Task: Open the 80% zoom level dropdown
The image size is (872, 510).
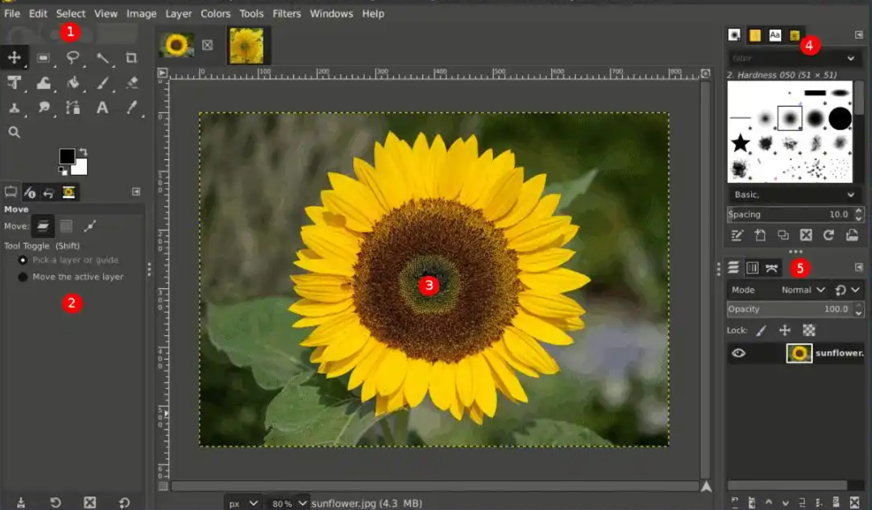Action: (290, 503)
